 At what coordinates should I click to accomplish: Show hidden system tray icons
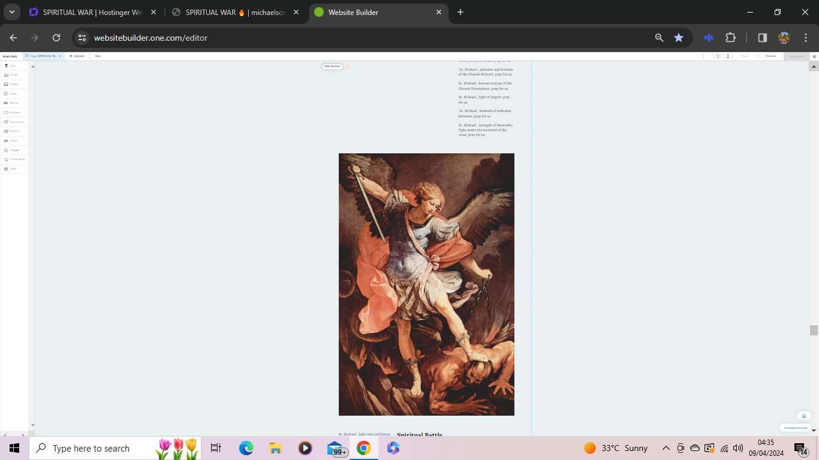click(x=666, y=448)
